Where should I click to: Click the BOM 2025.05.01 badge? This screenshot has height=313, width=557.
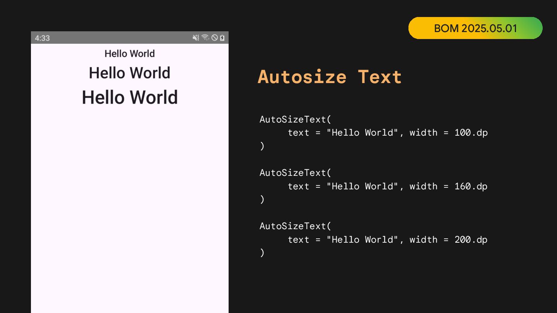click(x=475, y=28)
